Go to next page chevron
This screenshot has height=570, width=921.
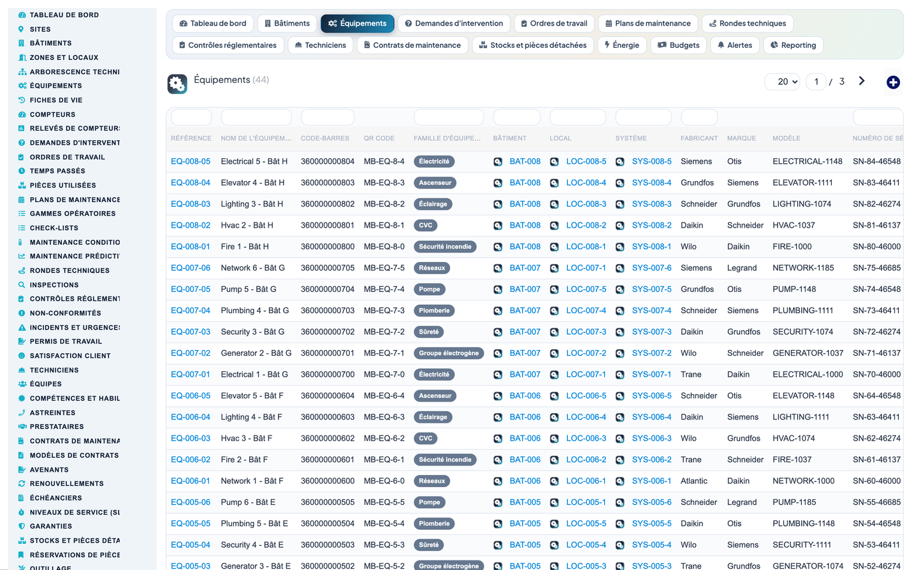pos(862,81)
